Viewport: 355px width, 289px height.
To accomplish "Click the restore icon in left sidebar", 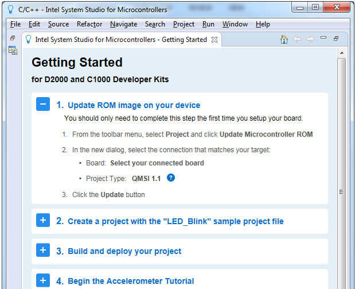I will [x=13, y=38].
